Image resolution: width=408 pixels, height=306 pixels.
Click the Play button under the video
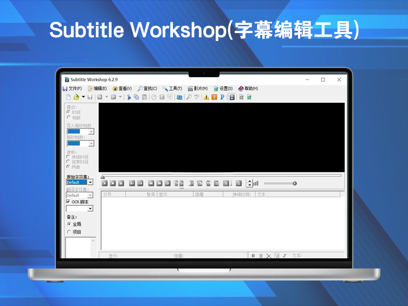(105, 183)
